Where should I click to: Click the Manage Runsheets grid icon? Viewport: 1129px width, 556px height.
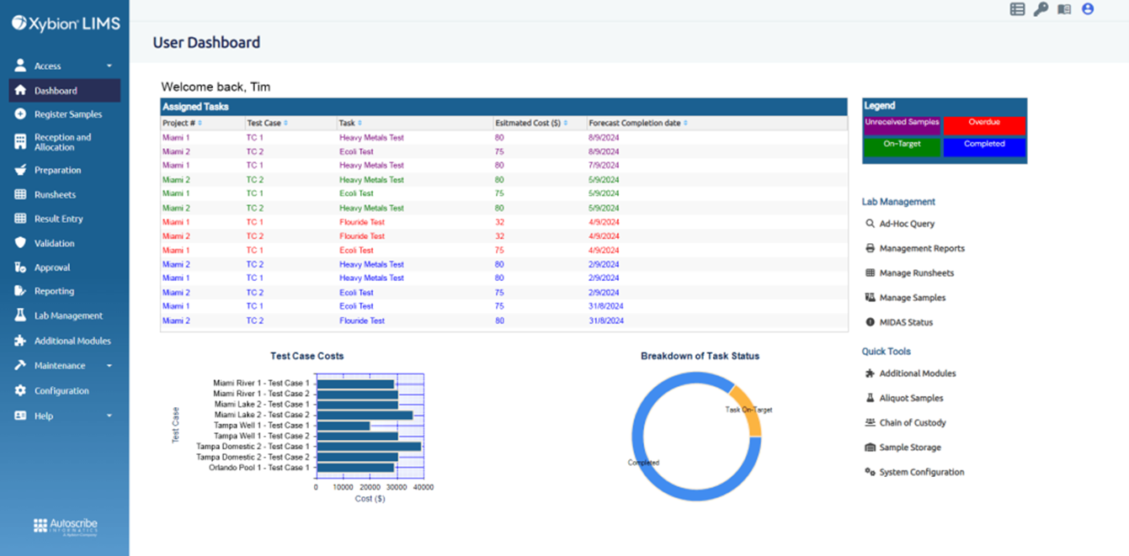(871, 273)
